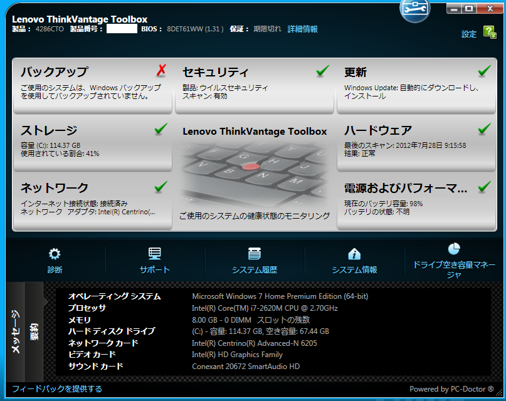Open the サポート monitor icon
This screenshot has height=401, width=506.
point(155,254)
